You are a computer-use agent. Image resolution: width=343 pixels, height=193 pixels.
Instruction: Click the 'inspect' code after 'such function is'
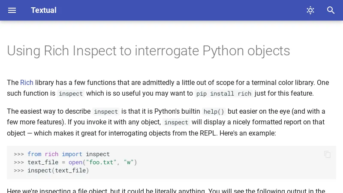[71, 93]
